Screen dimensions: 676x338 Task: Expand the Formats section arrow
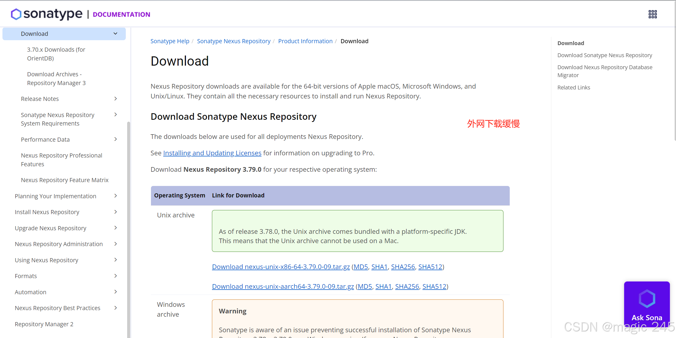(x=115, y=276)
